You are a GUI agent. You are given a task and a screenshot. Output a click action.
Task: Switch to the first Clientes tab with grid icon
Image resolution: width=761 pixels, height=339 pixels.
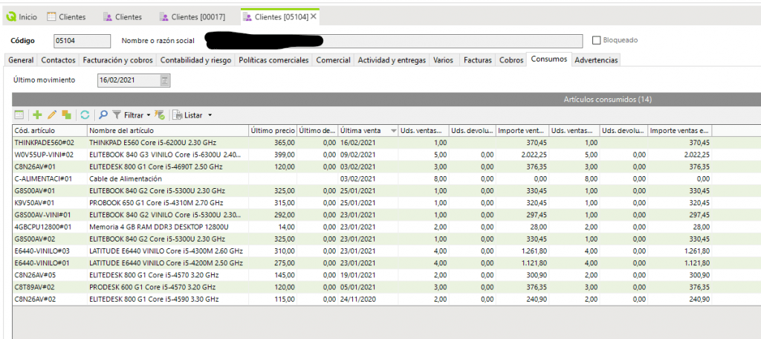point(66,16)
